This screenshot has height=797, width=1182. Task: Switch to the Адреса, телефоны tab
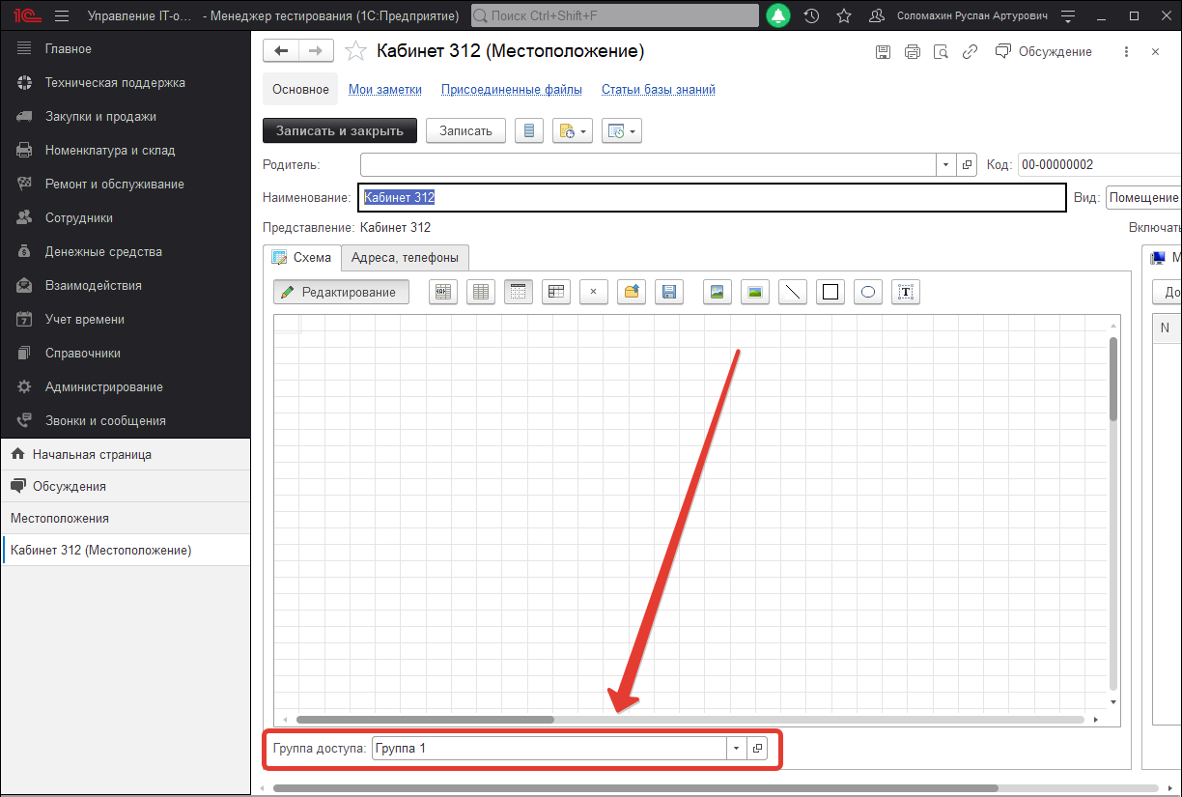(405, 258)
